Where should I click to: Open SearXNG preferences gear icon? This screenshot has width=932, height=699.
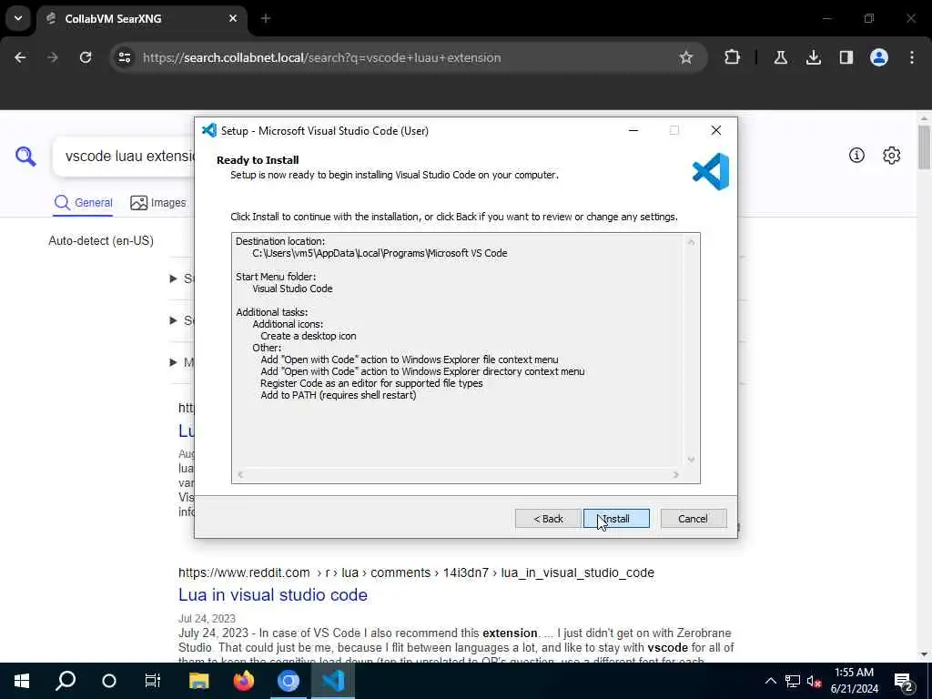892,156
